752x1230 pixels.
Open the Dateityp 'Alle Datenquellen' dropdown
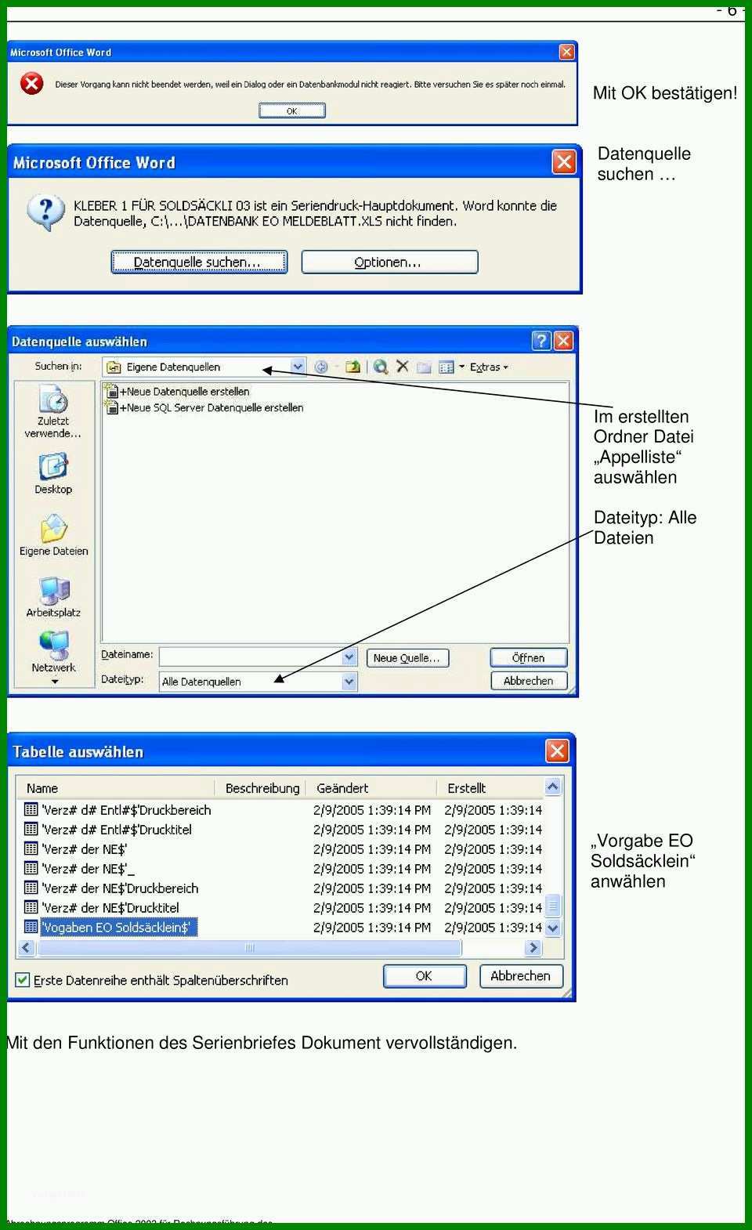click(x=349, y=682)
